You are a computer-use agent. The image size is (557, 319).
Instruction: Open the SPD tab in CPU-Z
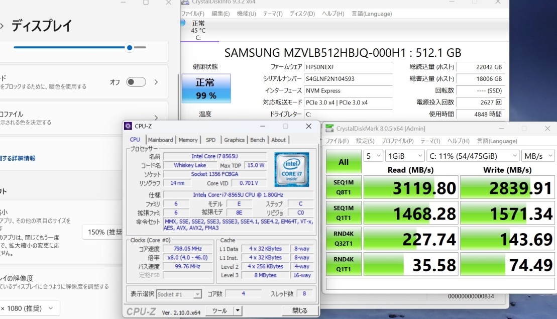(210, 140)
